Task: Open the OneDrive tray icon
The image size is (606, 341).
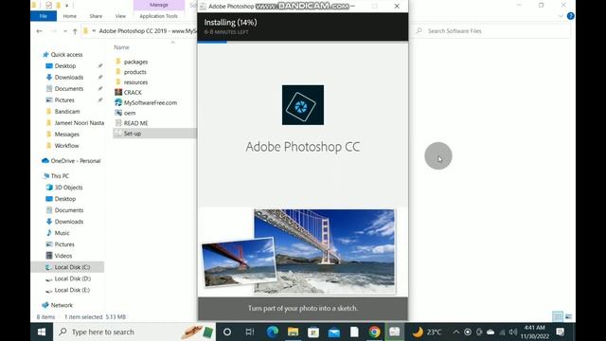Action: [490, 332]
